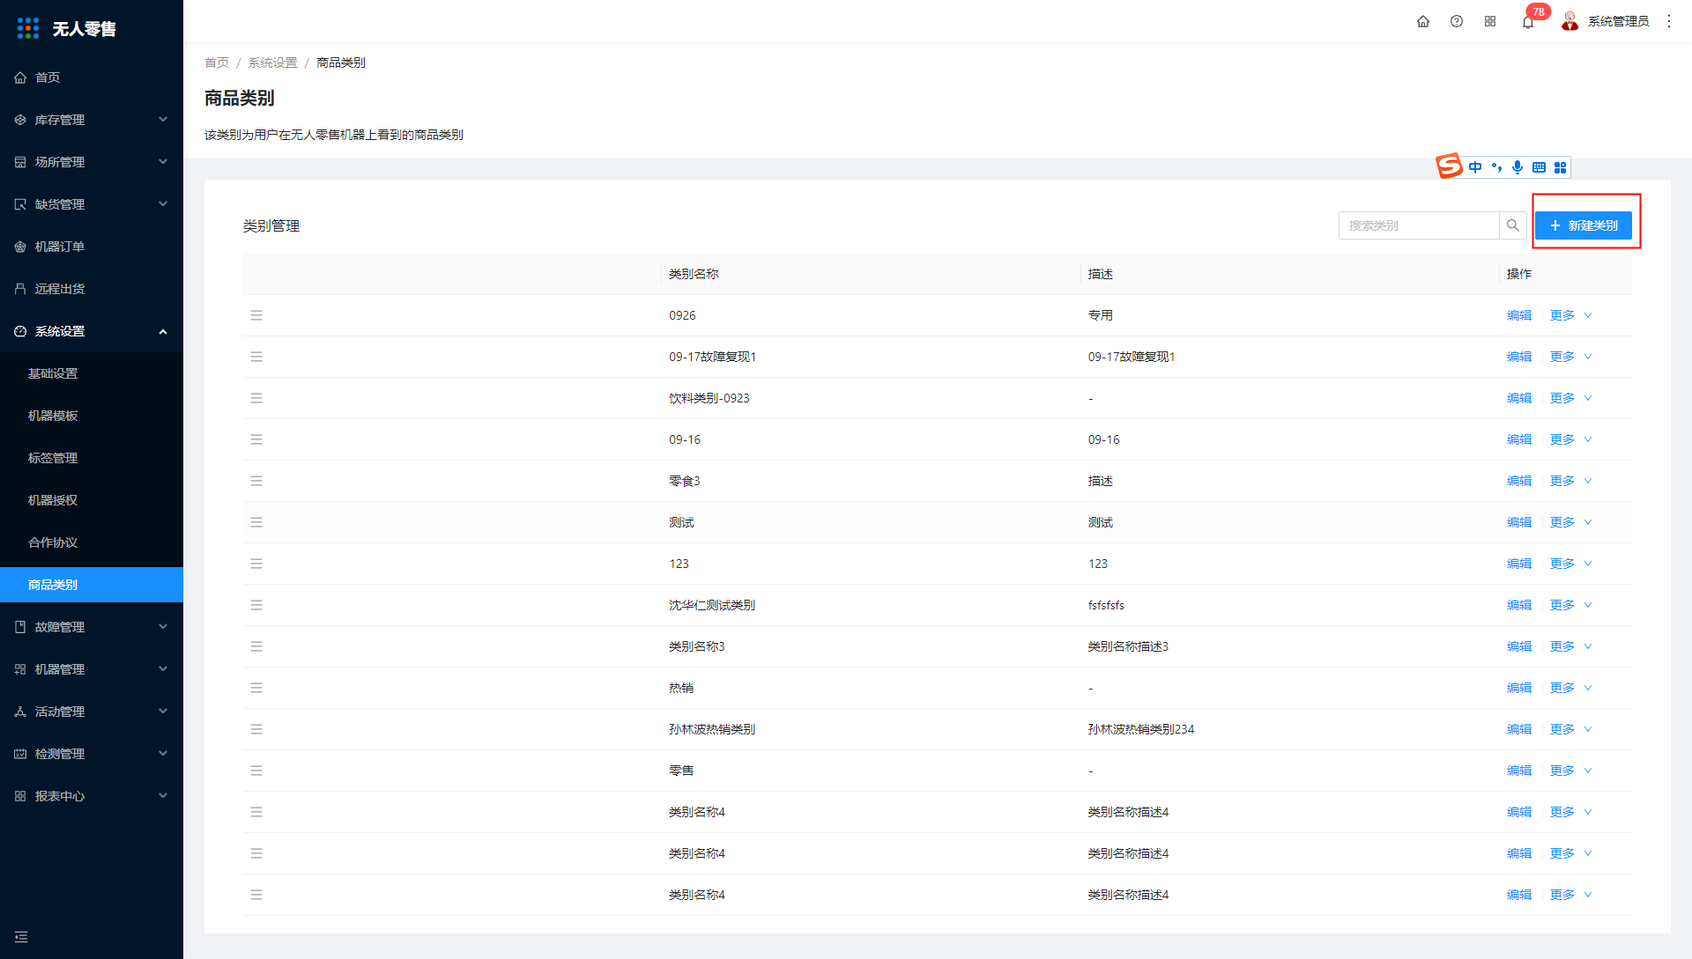Open 更多 dropdown for row 0926
This screenshot has width=1692, height=959.
1570,315
